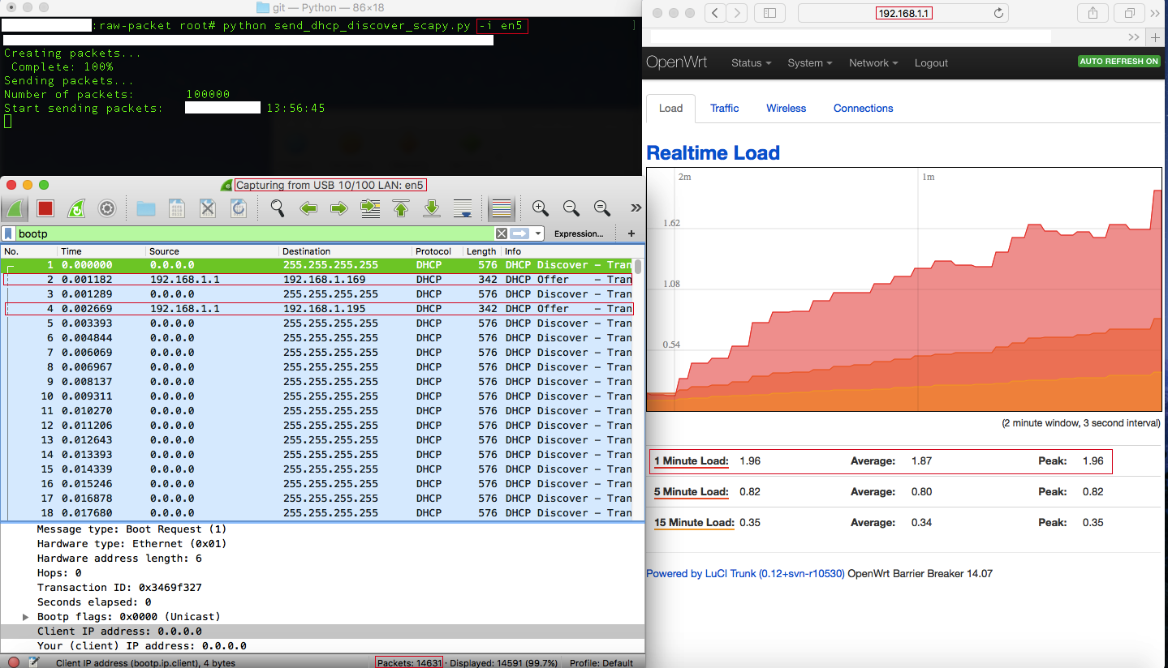
Task: Open the Network menu in OpenWrt
Action: (872, 62)
